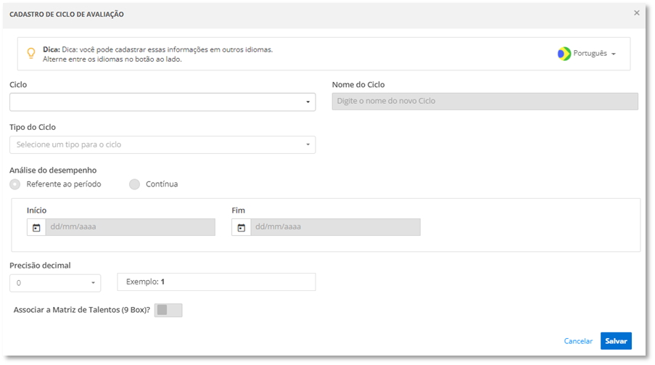This screenshot has height=365, width=655.
Task: Click the Exemplo preview box
Action: [x=216, y=282]
